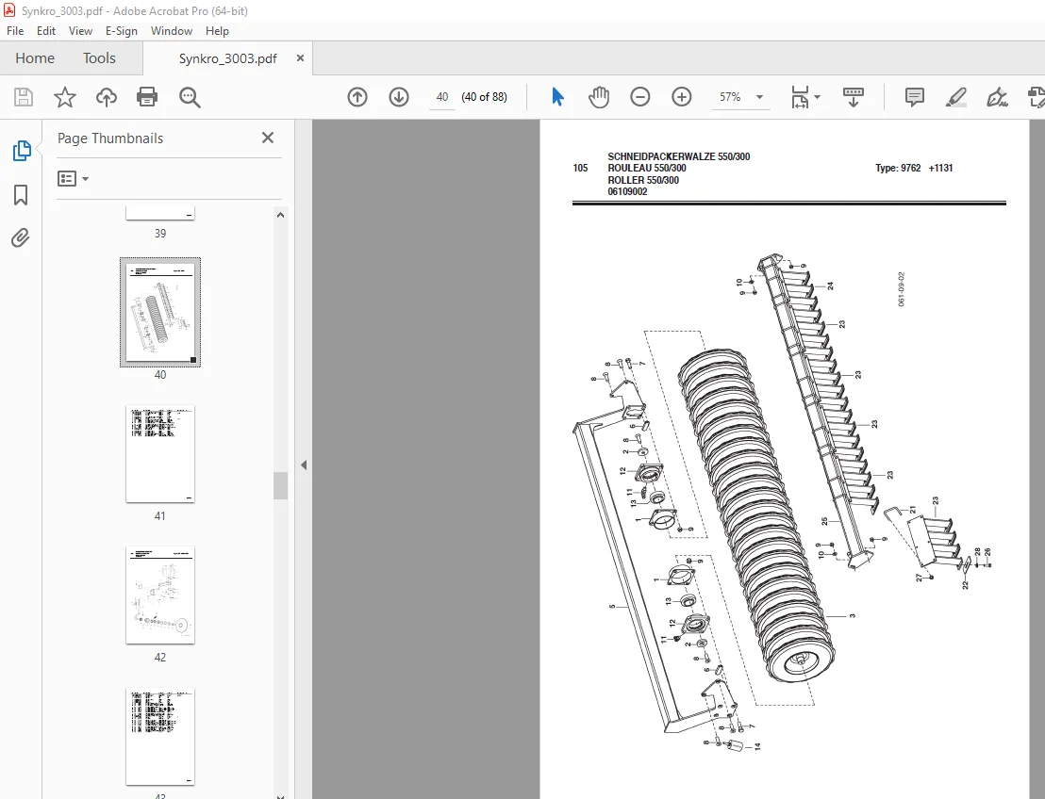Viewport: 1045px width, 799px height.
Task: Close the Synkro_3003.pdf tab
Action: (300, 57)
